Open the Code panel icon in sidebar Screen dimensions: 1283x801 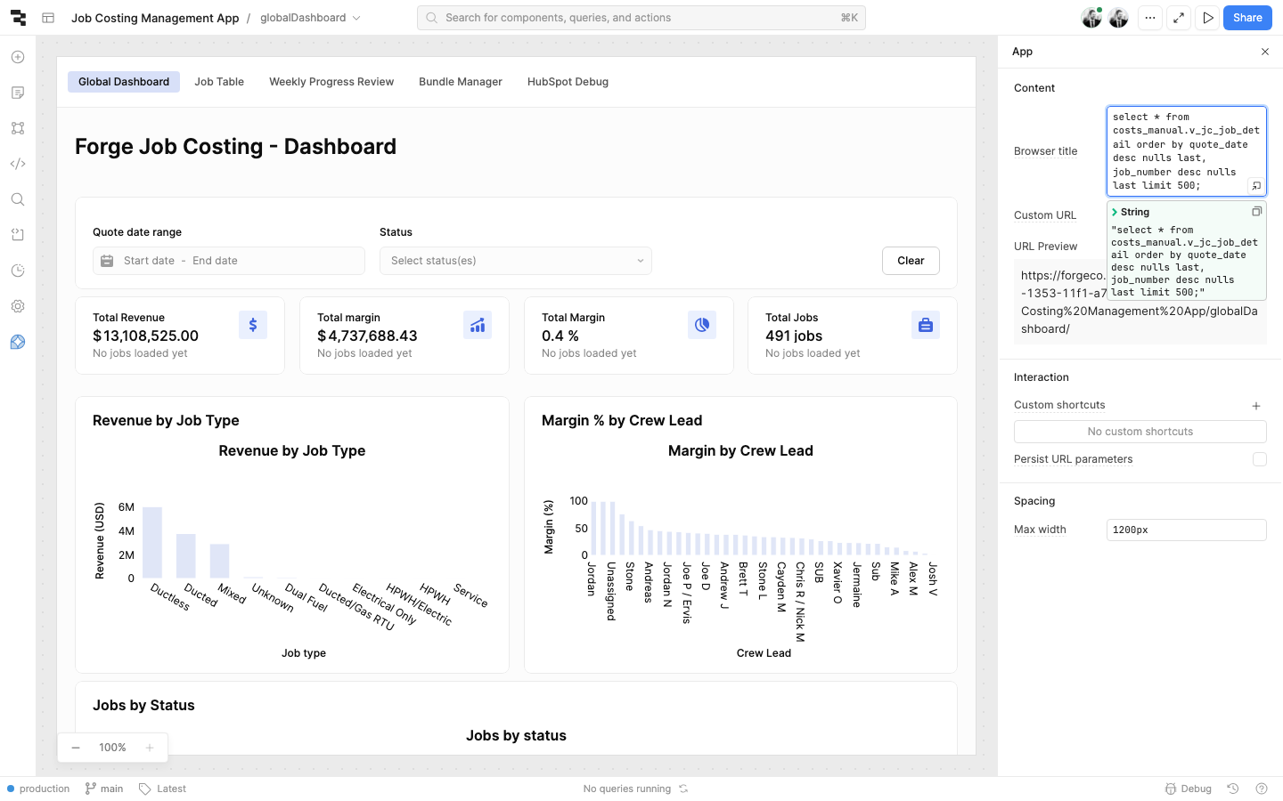pyautogui.click(x=18, y=164)
